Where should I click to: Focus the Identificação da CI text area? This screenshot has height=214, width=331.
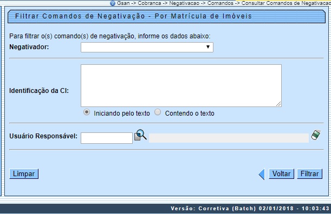pos(181,86)
